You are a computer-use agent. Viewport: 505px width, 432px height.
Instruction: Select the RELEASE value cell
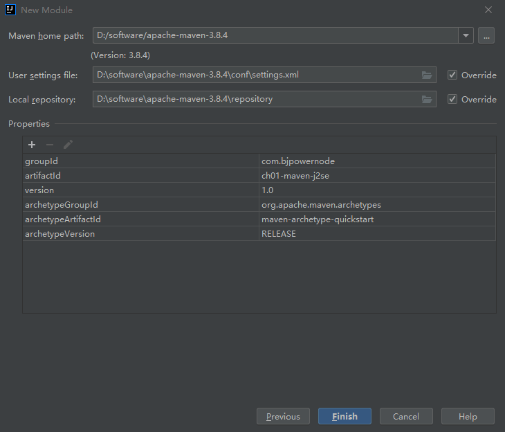click(377, 233)
